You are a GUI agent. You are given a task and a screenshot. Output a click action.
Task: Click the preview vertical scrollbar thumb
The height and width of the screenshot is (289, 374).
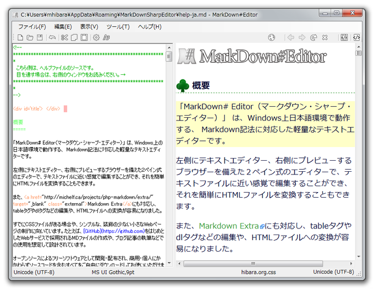(x=359, y=53)
